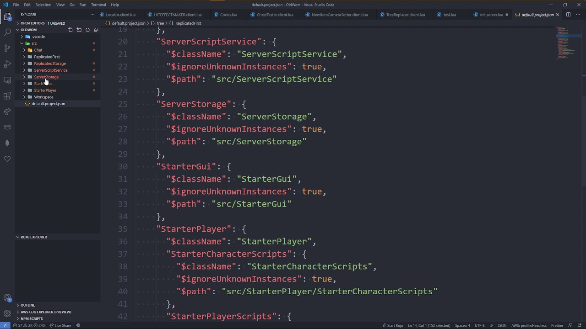Switch to HITEFFECTMAKER.client.lua tab
This screenshot has height=329, width=586.
tap(178, 15)
